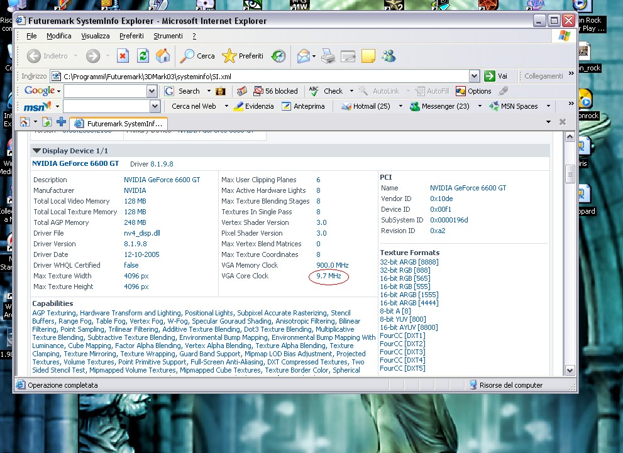
Task: Expand Google search box dropdown
Action: pos(152,91)
